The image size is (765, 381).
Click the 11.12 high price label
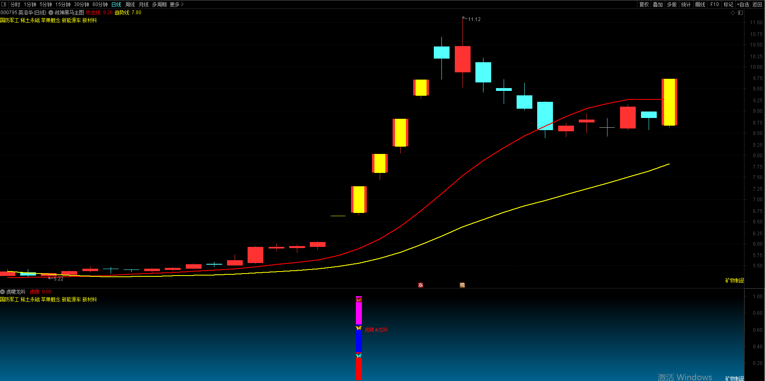pos(474,19)
